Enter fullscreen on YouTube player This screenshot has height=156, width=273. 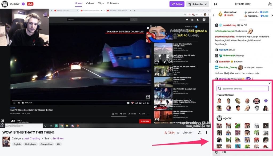[148, 103]
